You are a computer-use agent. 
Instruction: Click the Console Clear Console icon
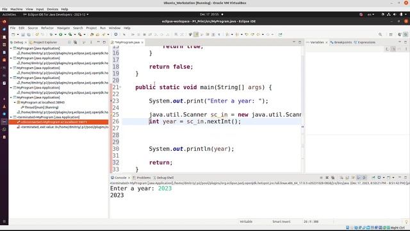pos(341,178)
